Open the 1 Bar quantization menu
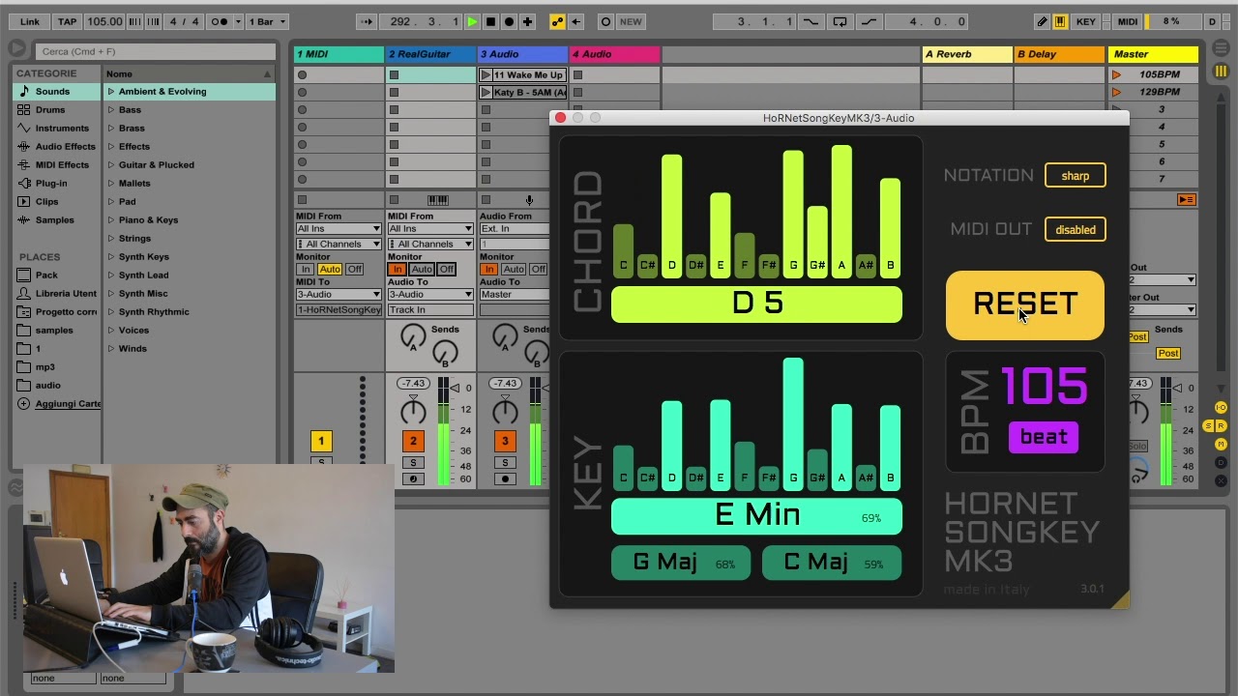 point(266,21)
